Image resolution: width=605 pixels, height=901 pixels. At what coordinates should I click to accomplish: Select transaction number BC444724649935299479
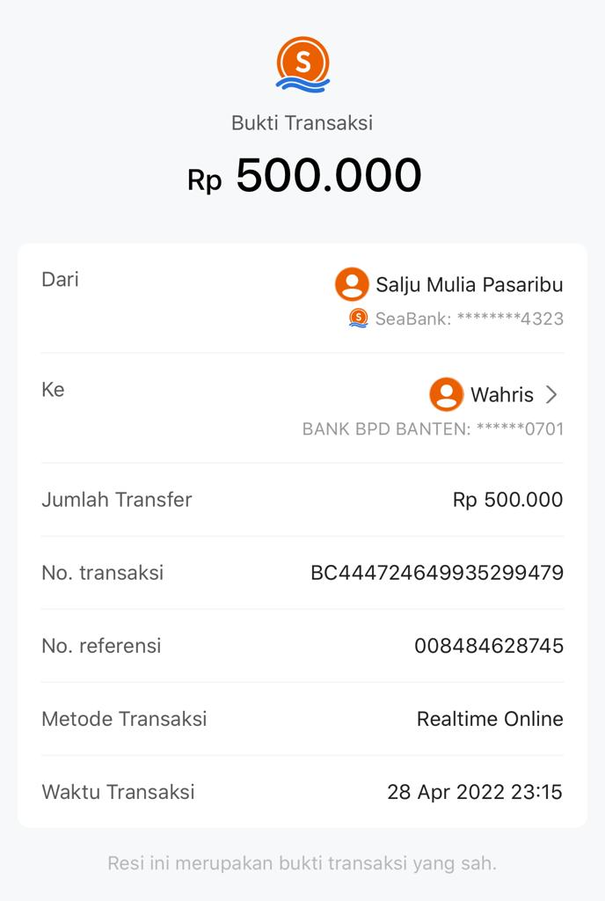click(x=436, y=573)
